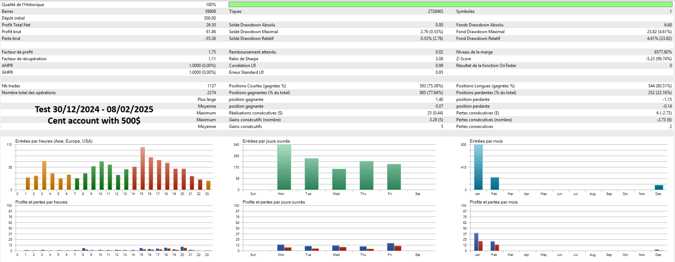Screen dimensions: 675x262
Task: Click the 'Perte brut' value -35.36
Action: coord(210,38)
